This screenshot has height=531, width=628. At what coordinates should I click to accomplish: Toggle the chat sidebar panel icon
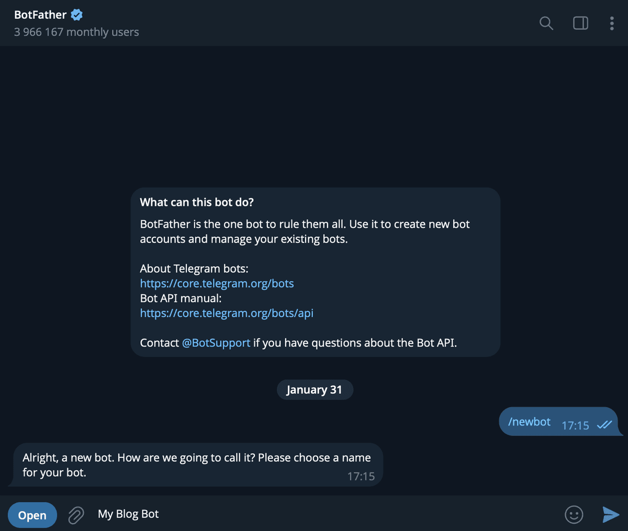[x=580, y=23]
